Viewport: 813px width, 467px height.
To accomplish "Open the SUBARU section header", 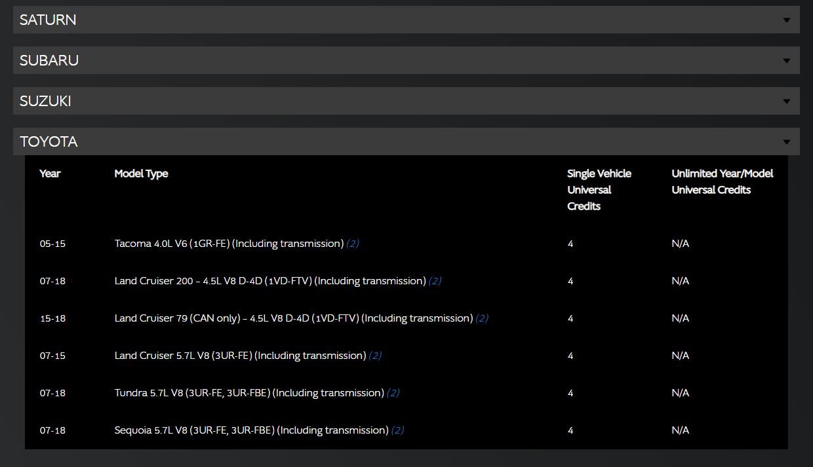I will pos(406,60).
